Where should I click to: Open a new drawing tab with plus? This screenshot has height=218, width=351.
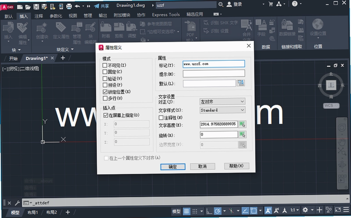pyautogui.click(x=63, y=58)
